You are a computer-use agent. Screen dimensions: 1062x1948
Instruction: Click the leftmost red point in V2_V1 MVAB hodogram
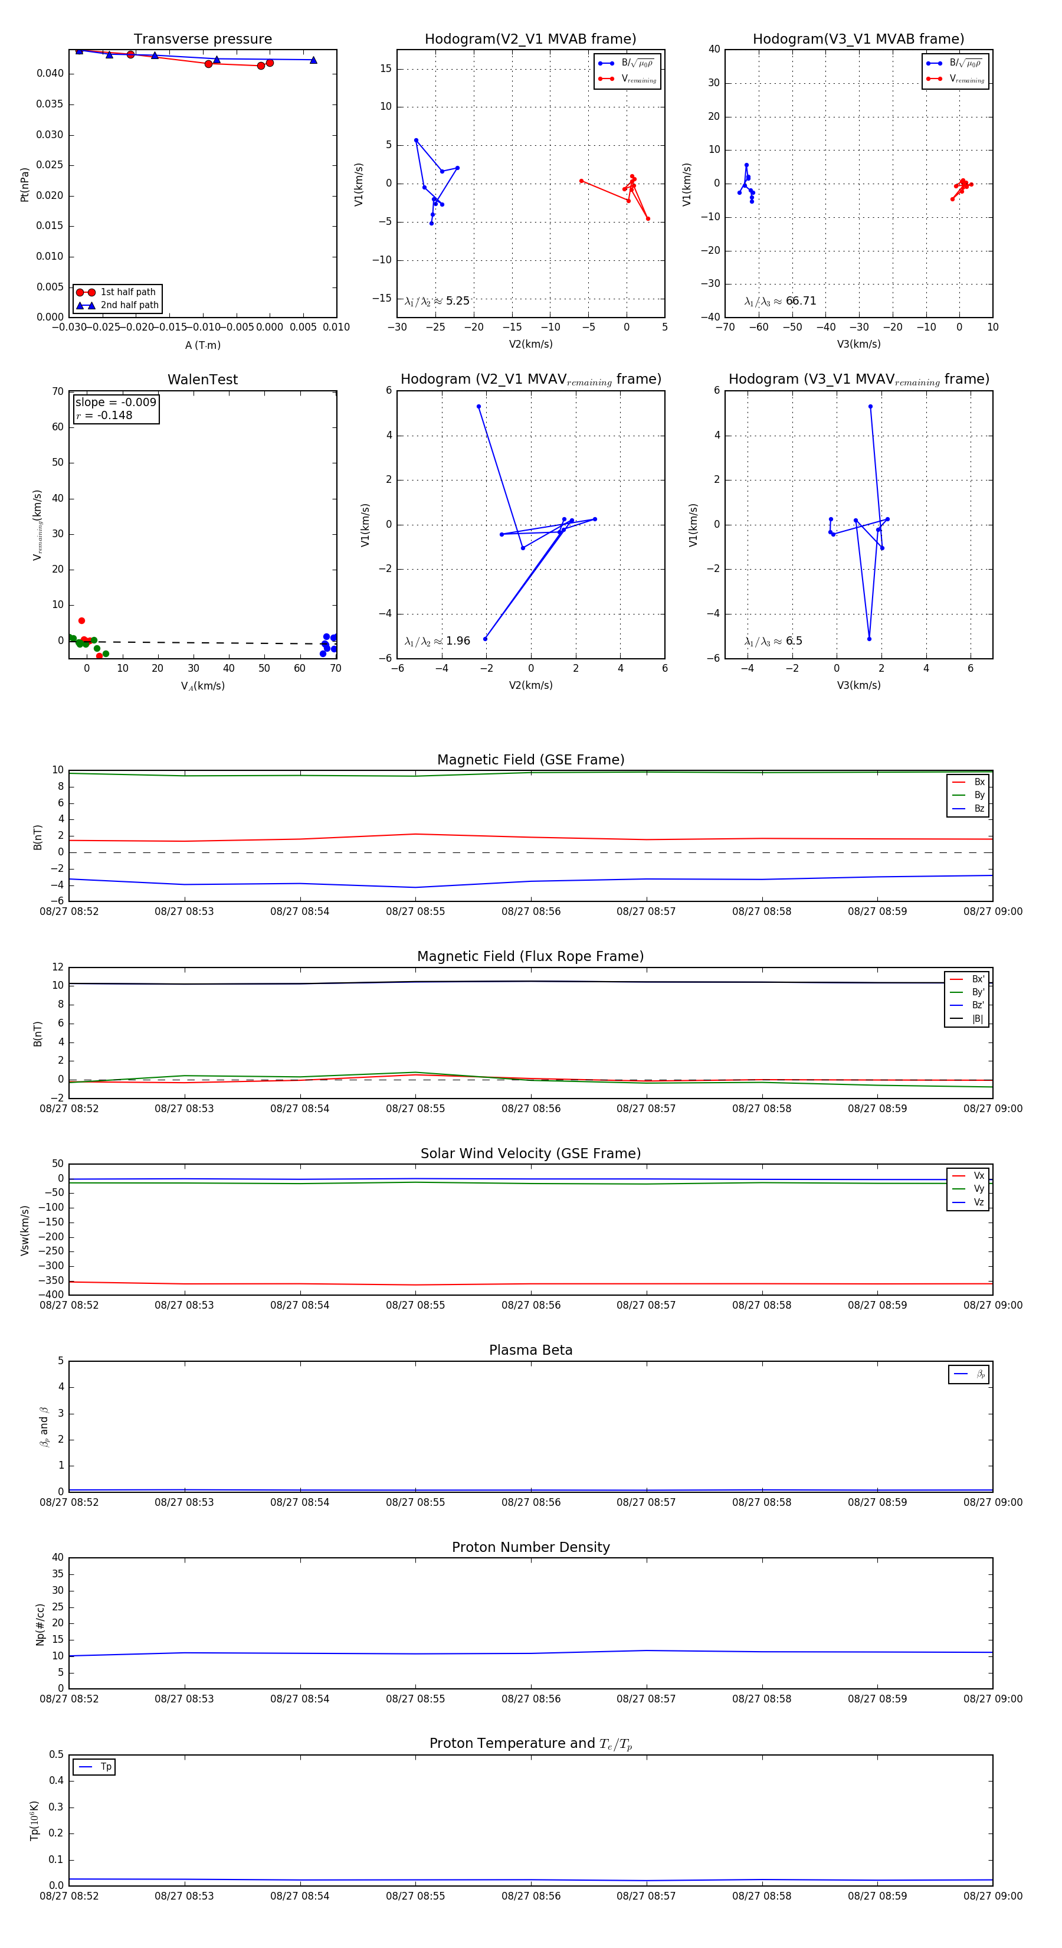581,181
